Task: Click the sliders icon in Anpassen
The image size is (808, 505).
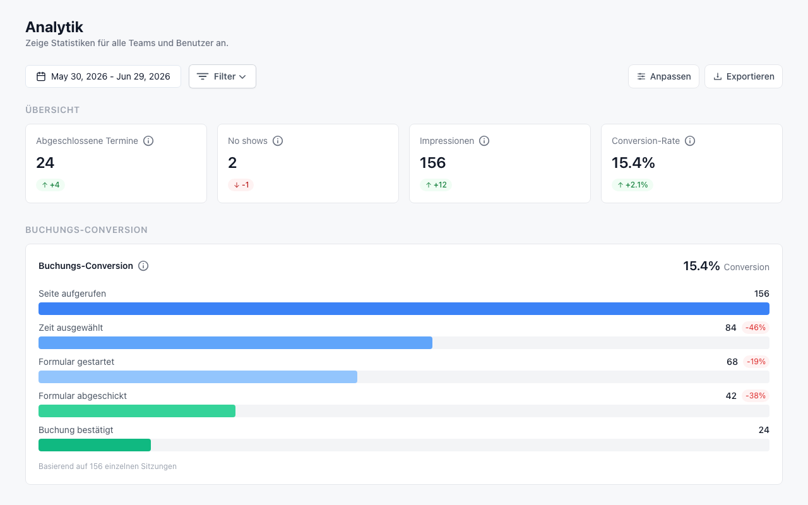Action: (641, 76)
